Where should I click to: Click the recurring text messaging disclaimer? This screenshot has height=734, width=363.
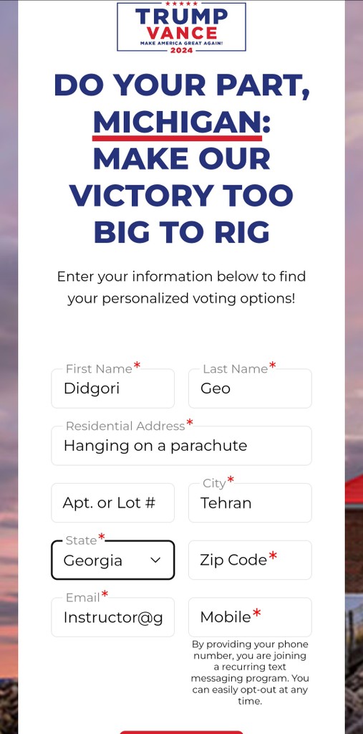(250, 672)
